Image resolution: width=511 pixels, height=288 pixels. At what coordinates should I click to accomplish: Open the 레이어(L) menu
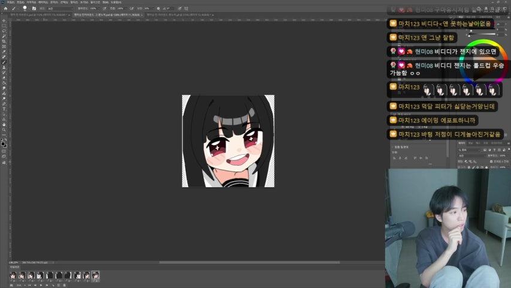click(x=43, y=2)
